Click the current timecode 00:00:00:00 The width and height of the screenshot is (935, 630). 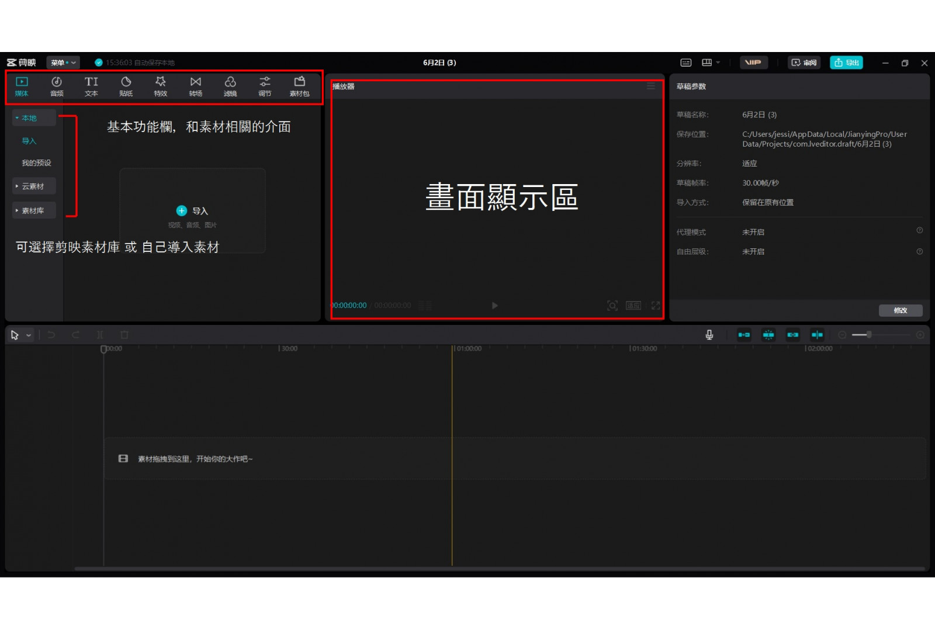tap(349, 306)
